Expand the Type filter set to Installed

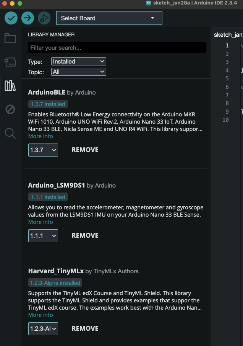click(x=78, y=62)
